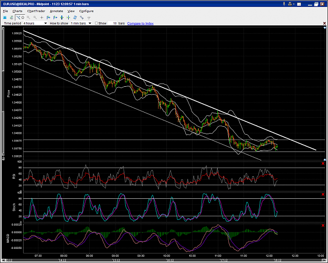Click the How to show label text
The image size is (328, 263).
click(x=59, y=23)
